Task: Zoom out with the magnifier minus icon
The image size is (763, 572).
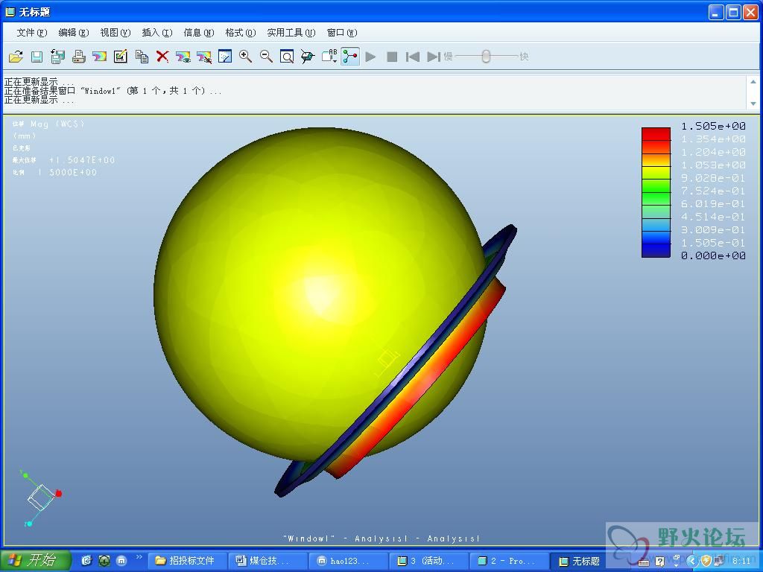Action: (266, 57)
